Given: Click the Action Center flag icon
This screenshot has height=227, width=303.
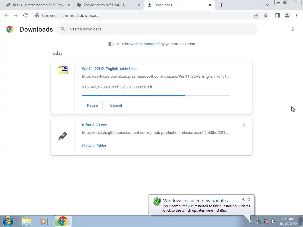Looking at the screenshot, I should coord(266,221).
